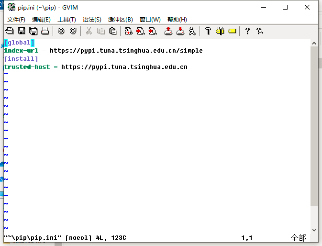Open Find and Replace tool
322x246 pixels.
coord(129,31)
